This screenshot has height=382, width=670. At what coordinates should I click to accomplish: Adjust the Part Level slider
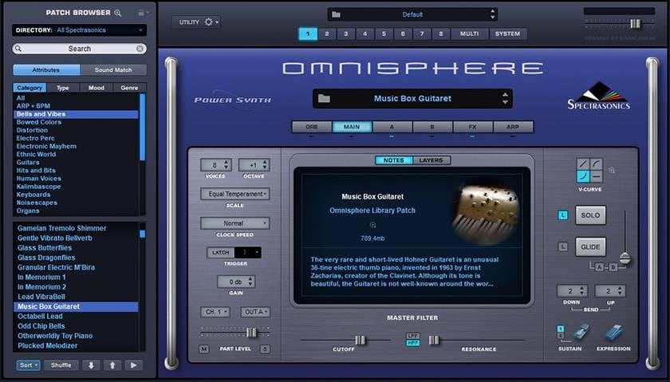pos(251,332)
